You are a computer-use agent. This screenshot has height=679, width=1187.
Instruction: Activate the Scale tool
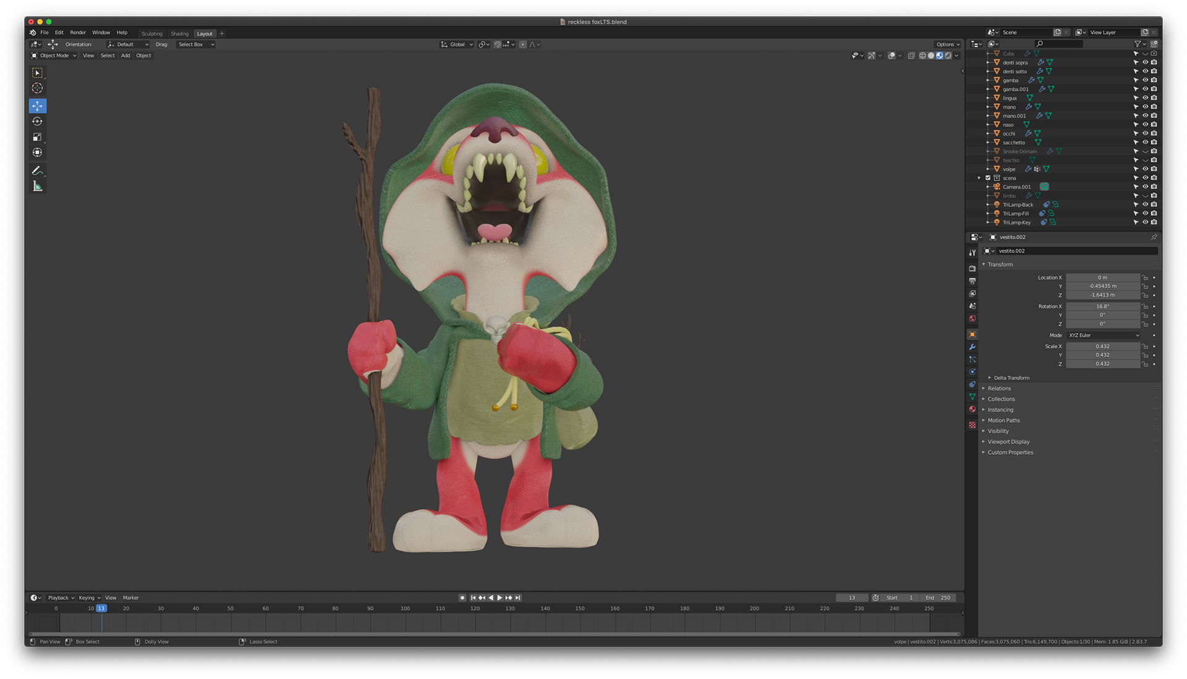(x=37, y=137)
